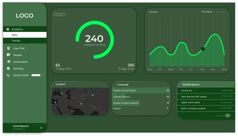Expand the LoremIpsum account arrow

[x=41, y=128]
